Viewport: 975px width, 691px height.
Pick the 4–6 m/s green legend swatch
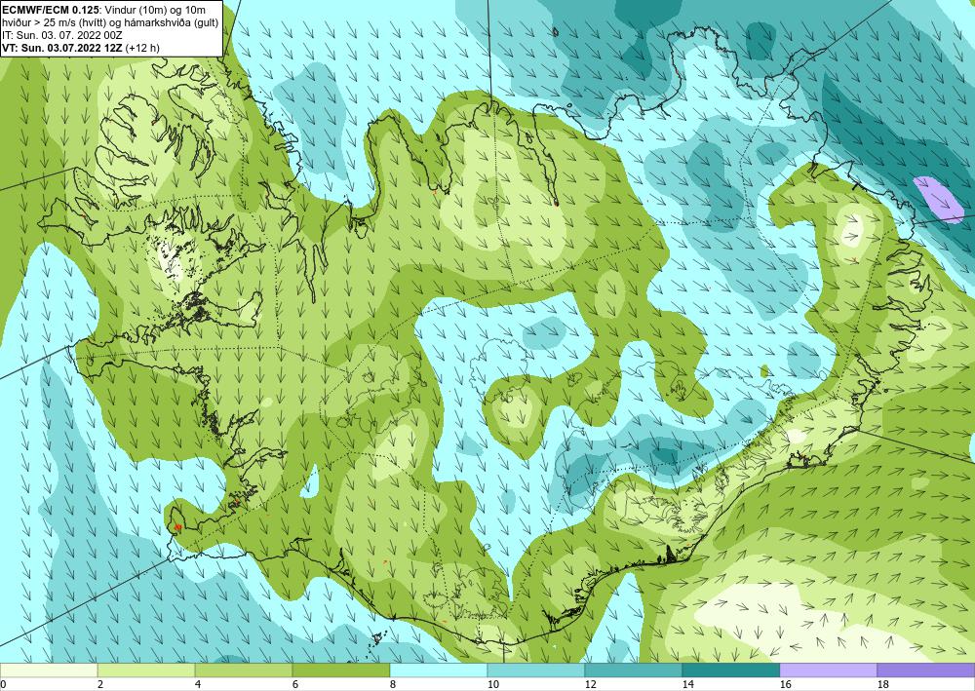244,671
